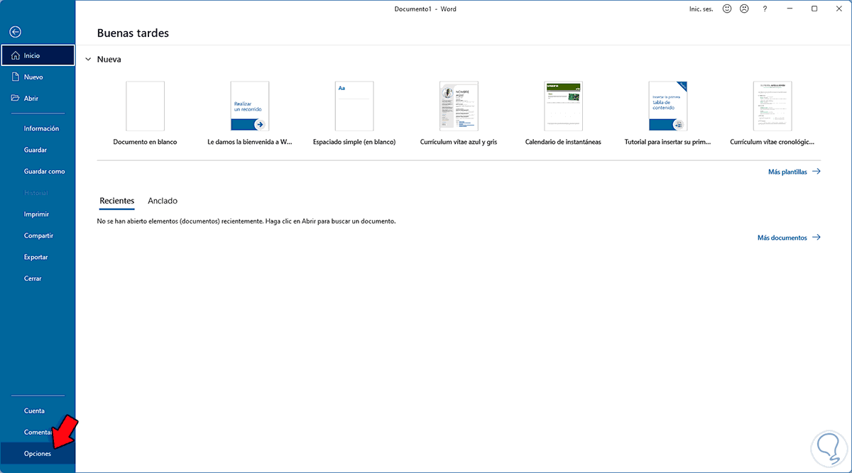852x473 pixels.
Task: Choose the Currículum vitae cronológico template
Action: (x=772, y=106)
